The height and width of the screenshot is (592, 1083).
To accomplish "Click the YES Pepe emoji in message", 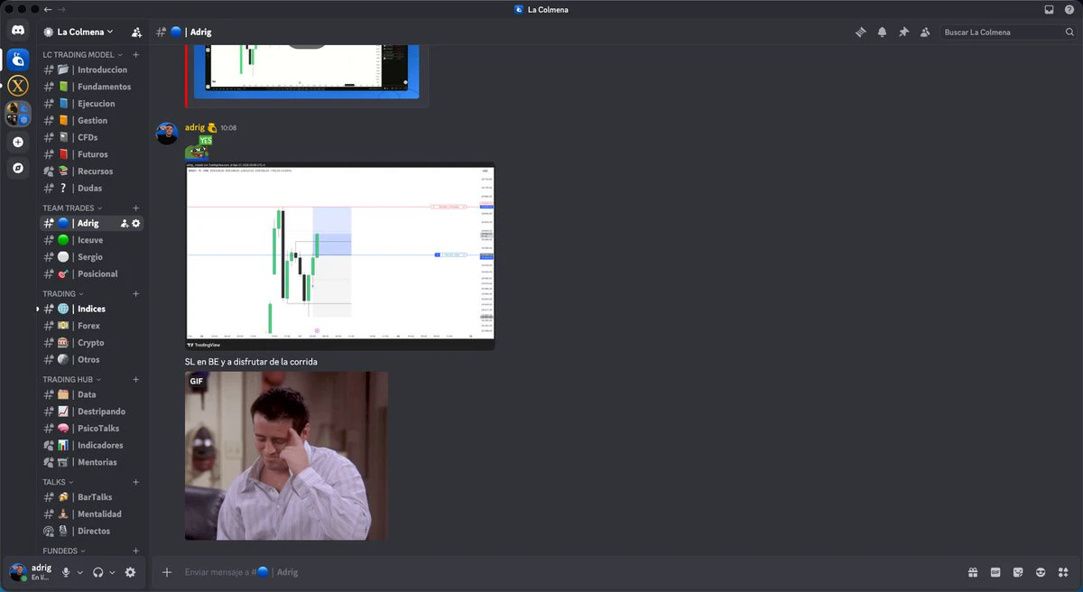I will coord(198,147).
